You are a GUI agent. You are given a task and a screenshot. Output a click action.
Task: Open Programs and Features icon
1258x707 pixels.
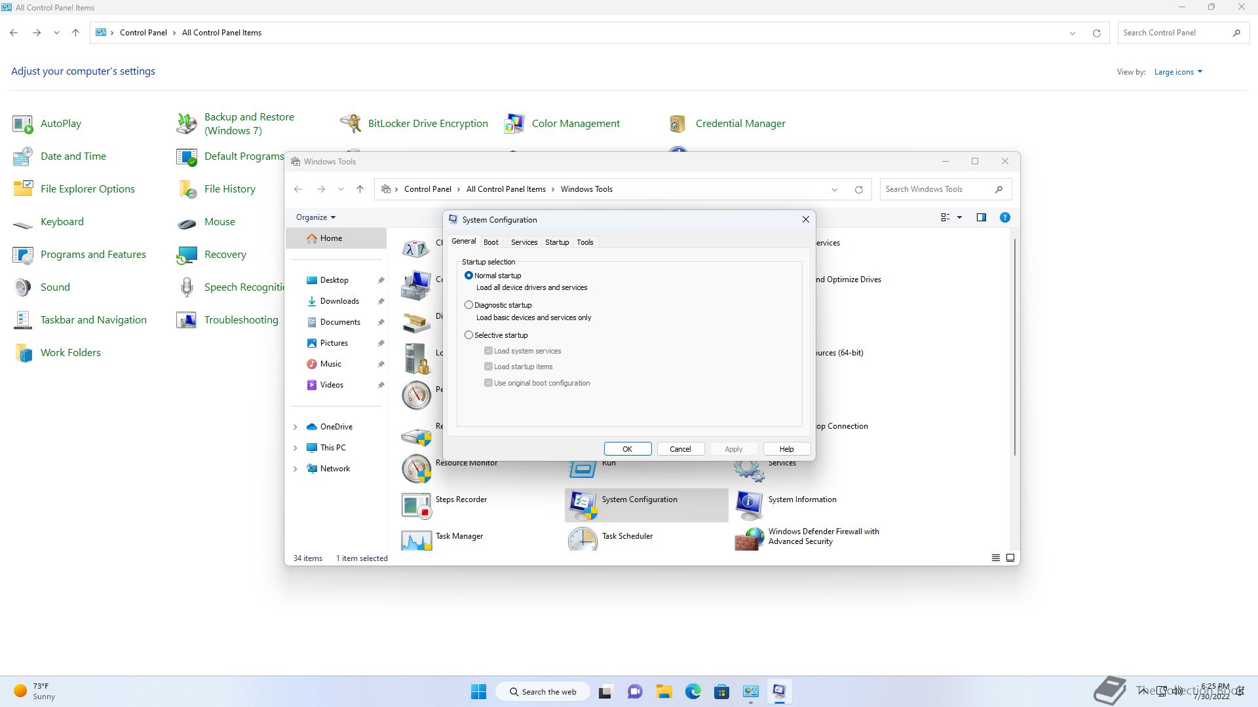(x=23, y=255)
